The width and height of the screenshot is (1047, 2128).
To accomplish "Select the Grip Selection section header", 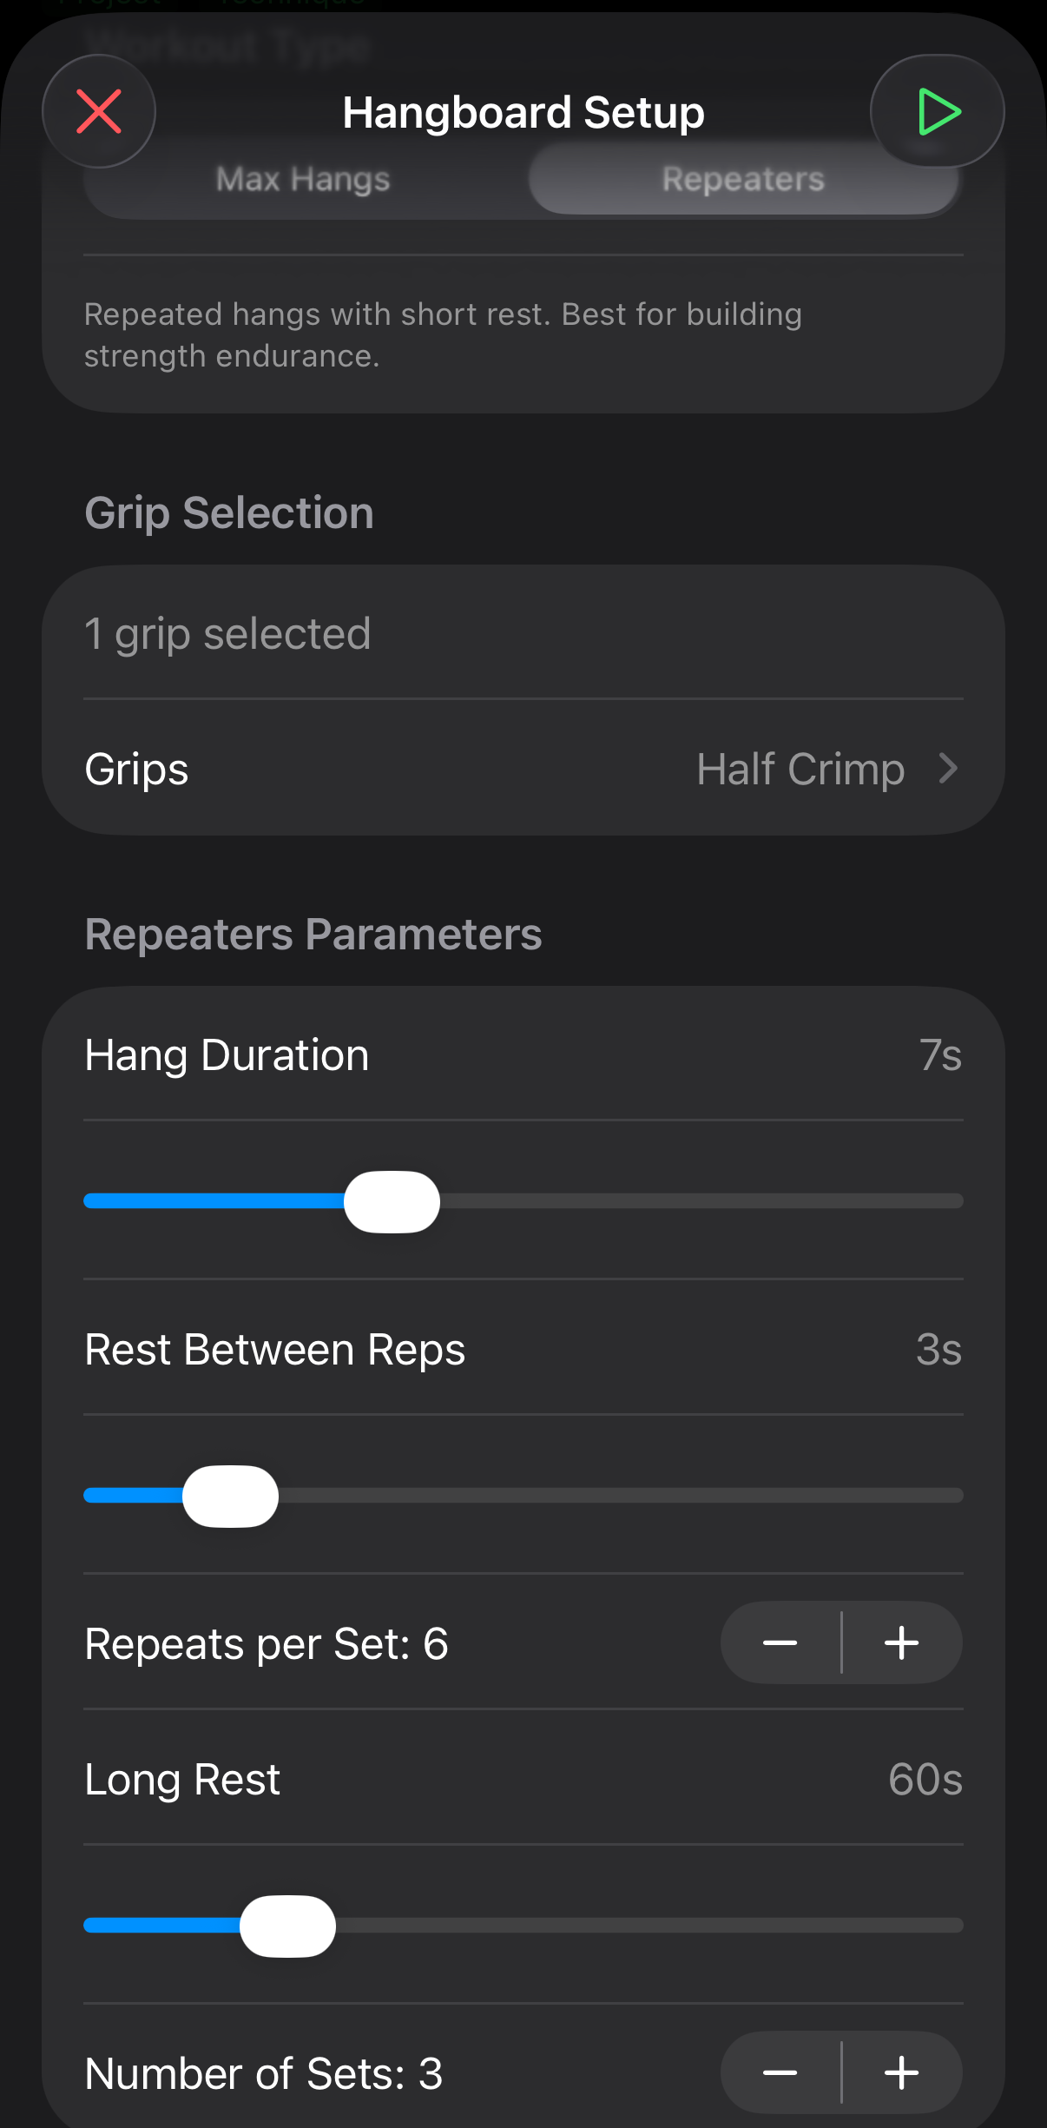I will [x=228, y=512].
